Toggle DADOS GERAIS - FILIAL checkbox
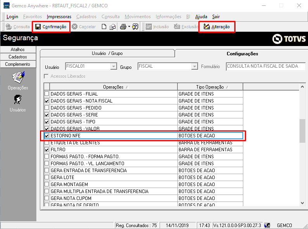This screenshot has width=308, height=229. click(x=47, y=94)
